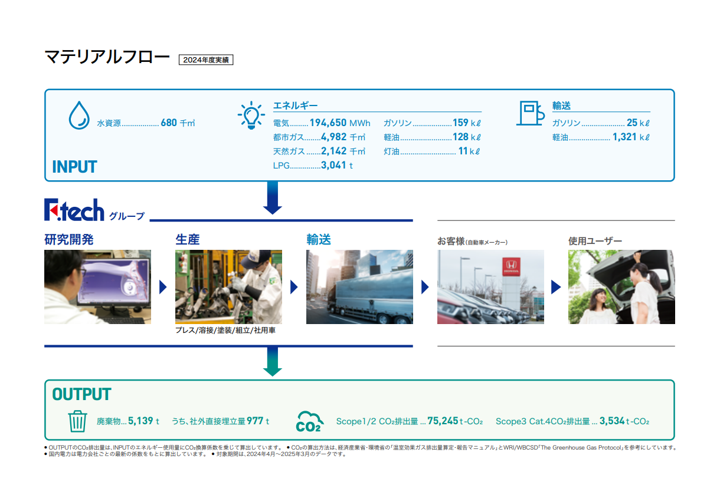The image size is (720, 492).
Task: Click the light bulb energy icon
Action: (x=251, y=114)
